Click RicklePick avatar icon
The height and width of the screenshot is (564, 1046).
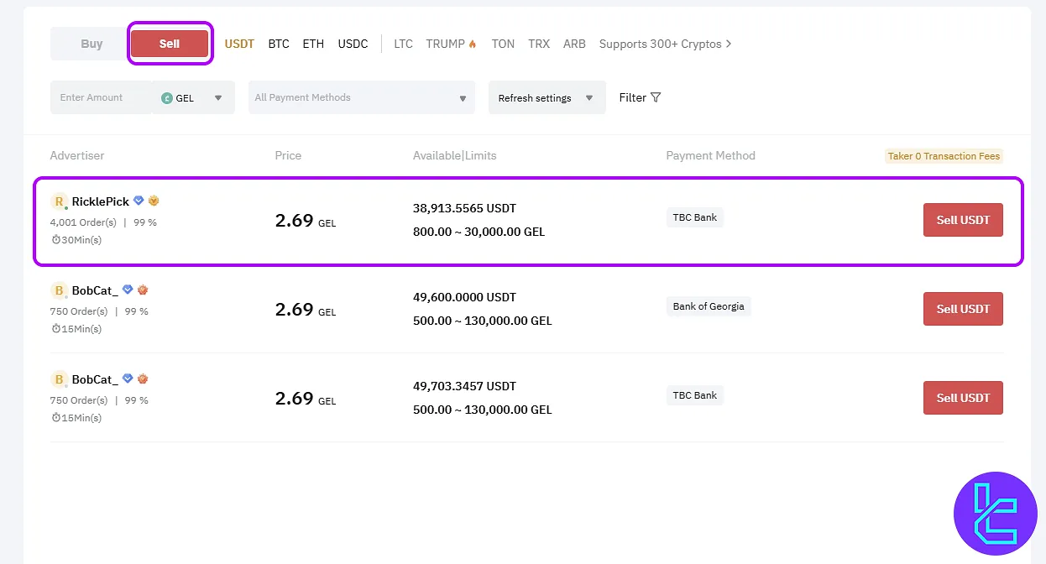coord(59,201)
